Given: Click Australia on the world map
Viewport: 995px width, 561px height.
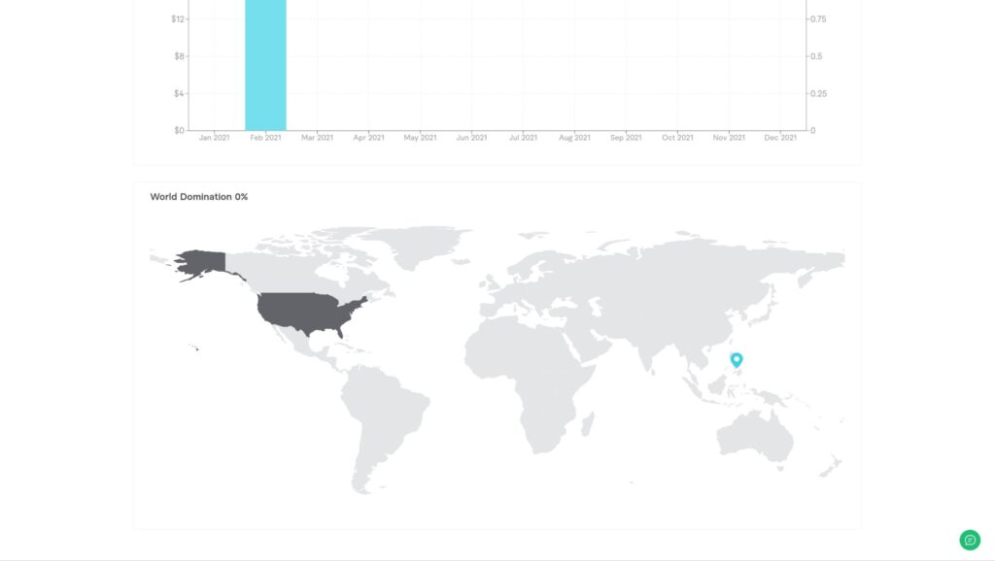Looking at the screenshot, I should (755, 438).
